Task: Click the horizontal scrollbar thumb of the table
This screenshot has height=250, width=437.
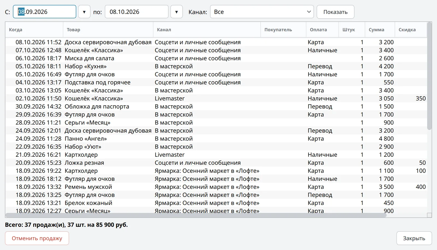Action: pyautogui.click(x=196, y=215)
